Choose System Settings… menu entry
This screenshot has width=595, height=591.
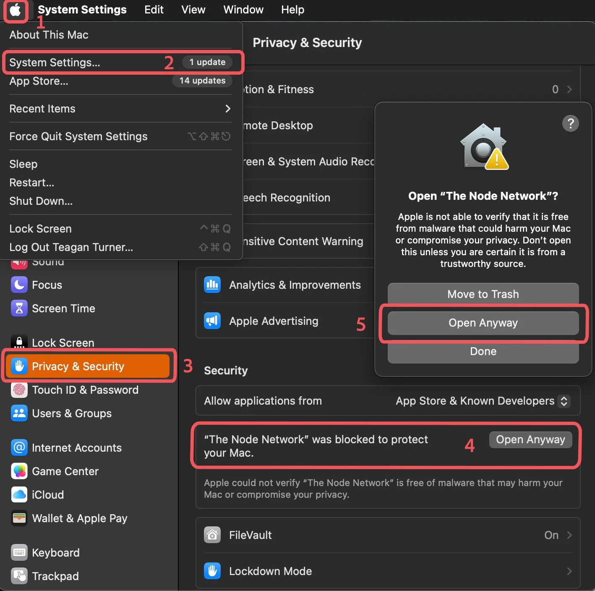point(120,63)
